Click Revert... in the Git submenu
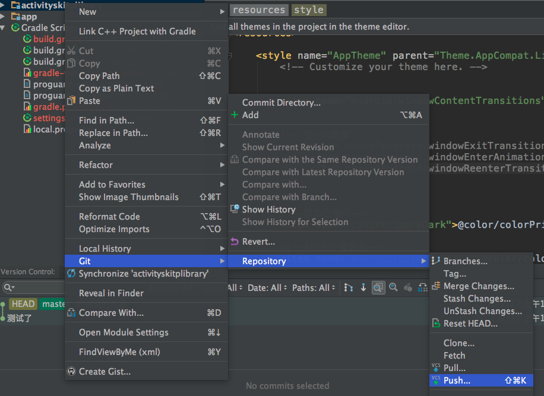Screen dimensions: 544x396 tap(328, 242)
